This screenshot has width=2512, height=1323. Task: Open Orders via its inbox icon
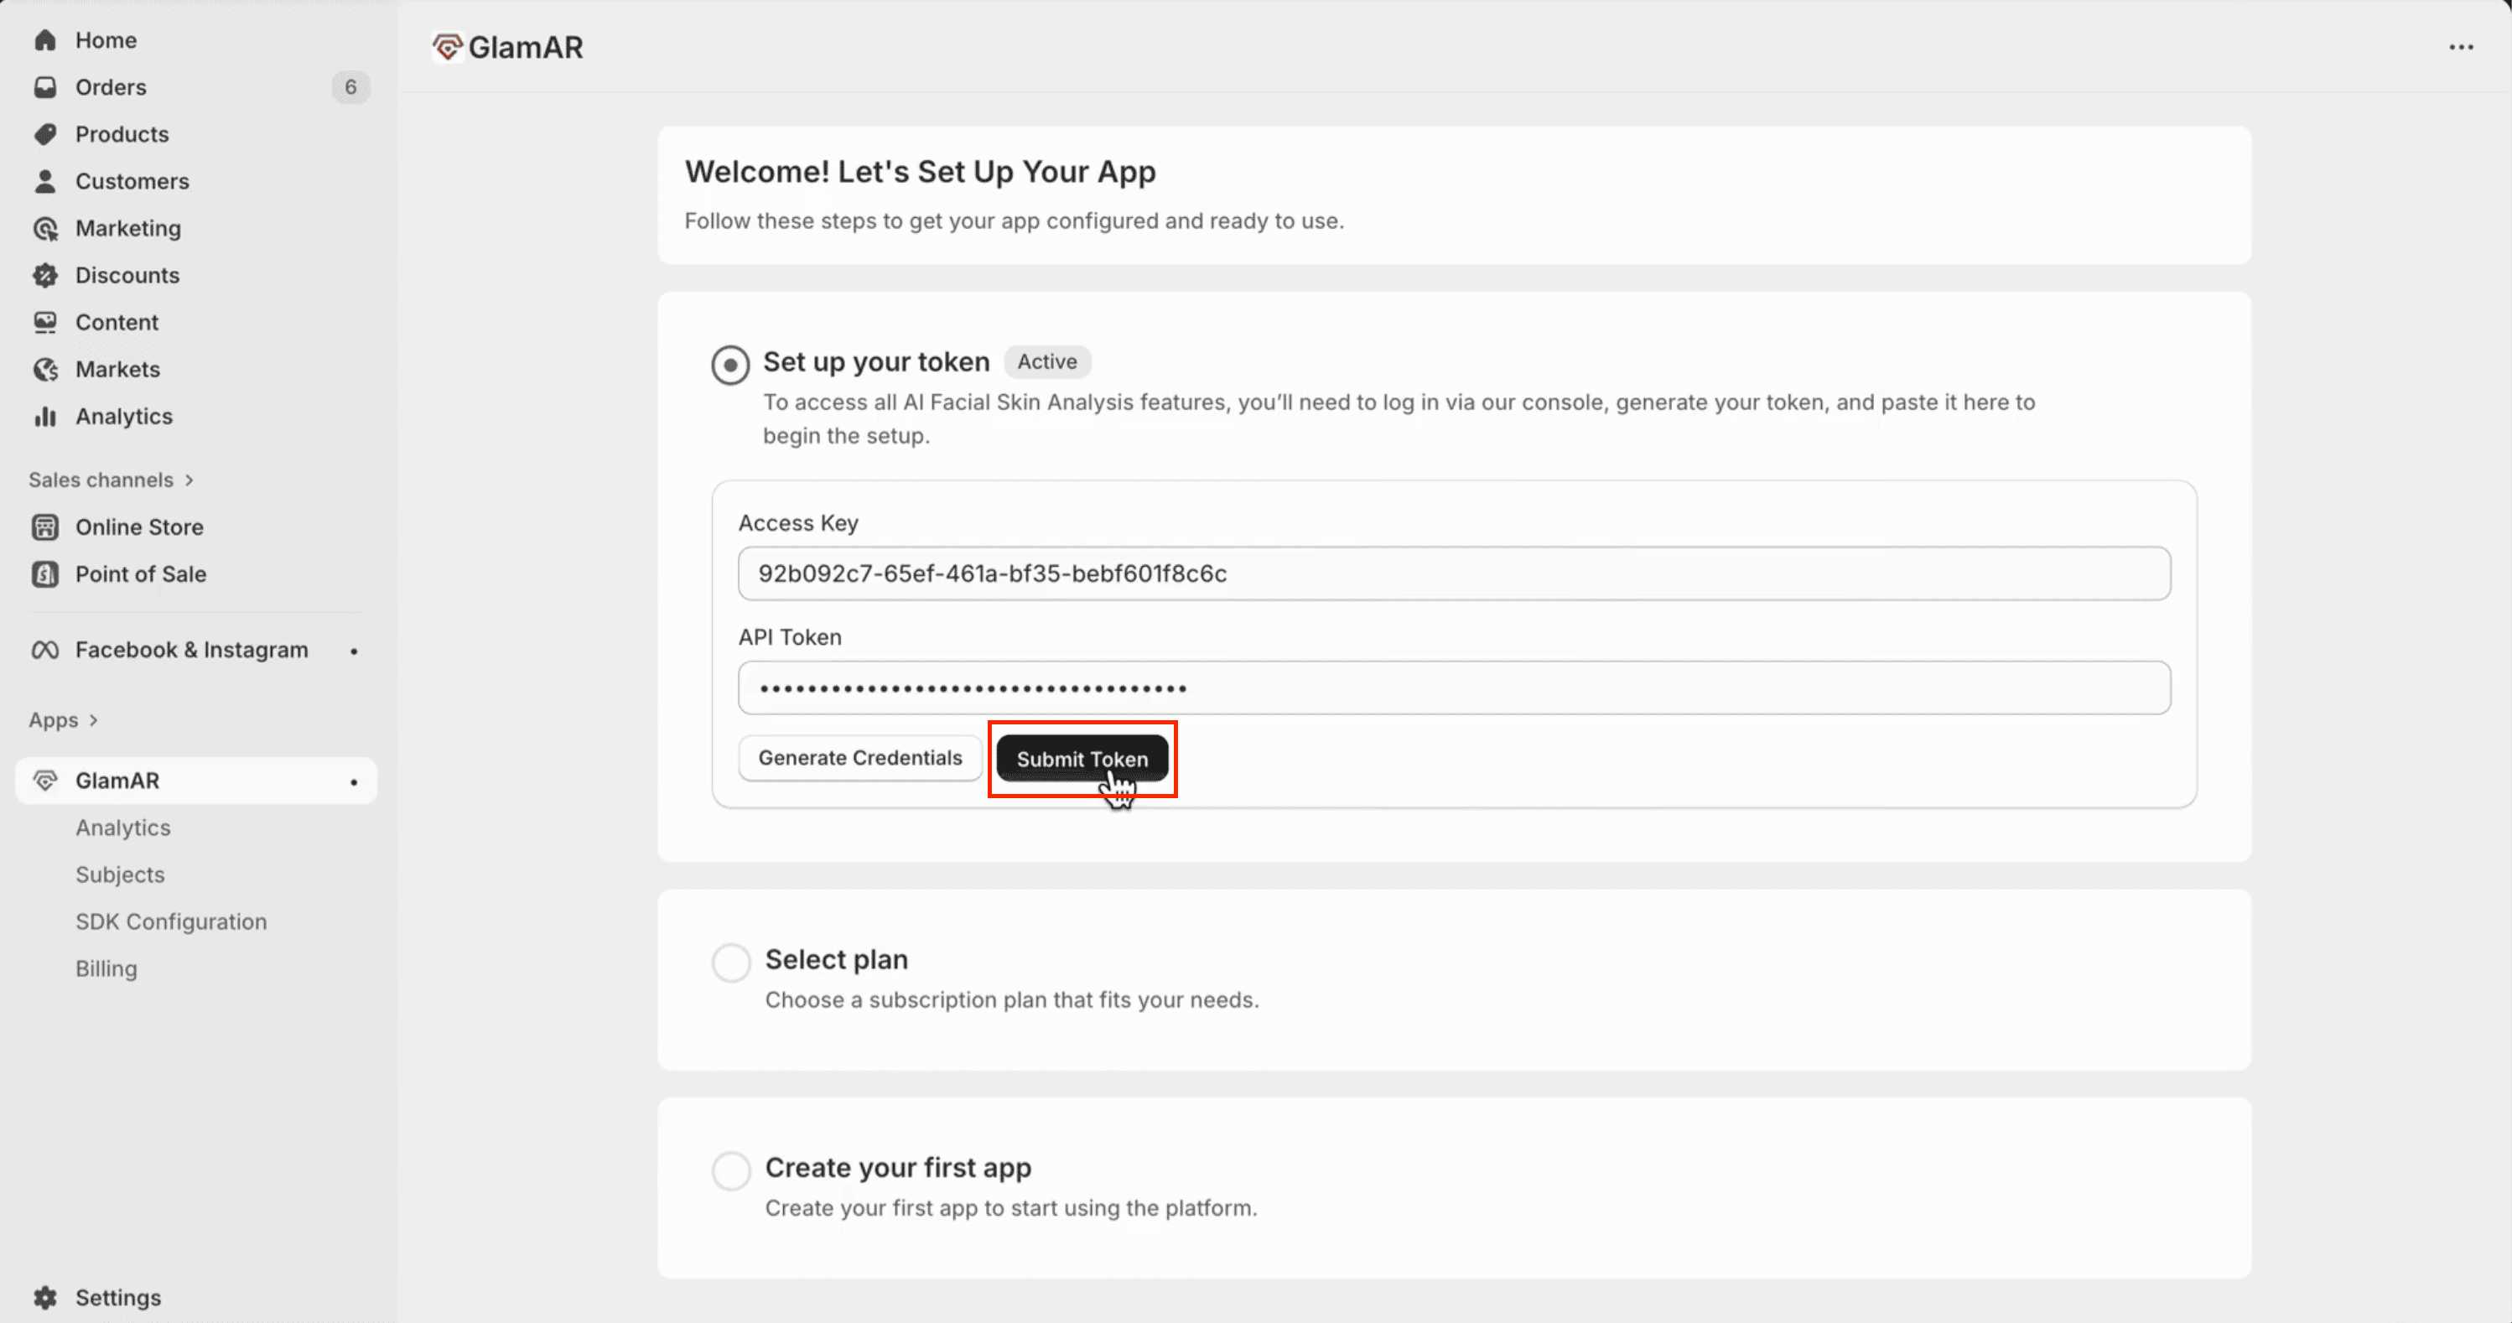(45, 86)
